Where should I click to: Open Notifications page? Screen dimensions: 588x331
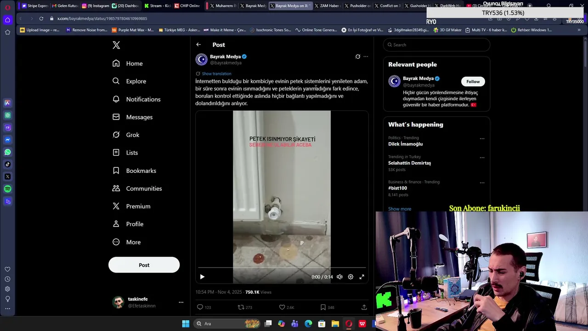click(136, 99)
